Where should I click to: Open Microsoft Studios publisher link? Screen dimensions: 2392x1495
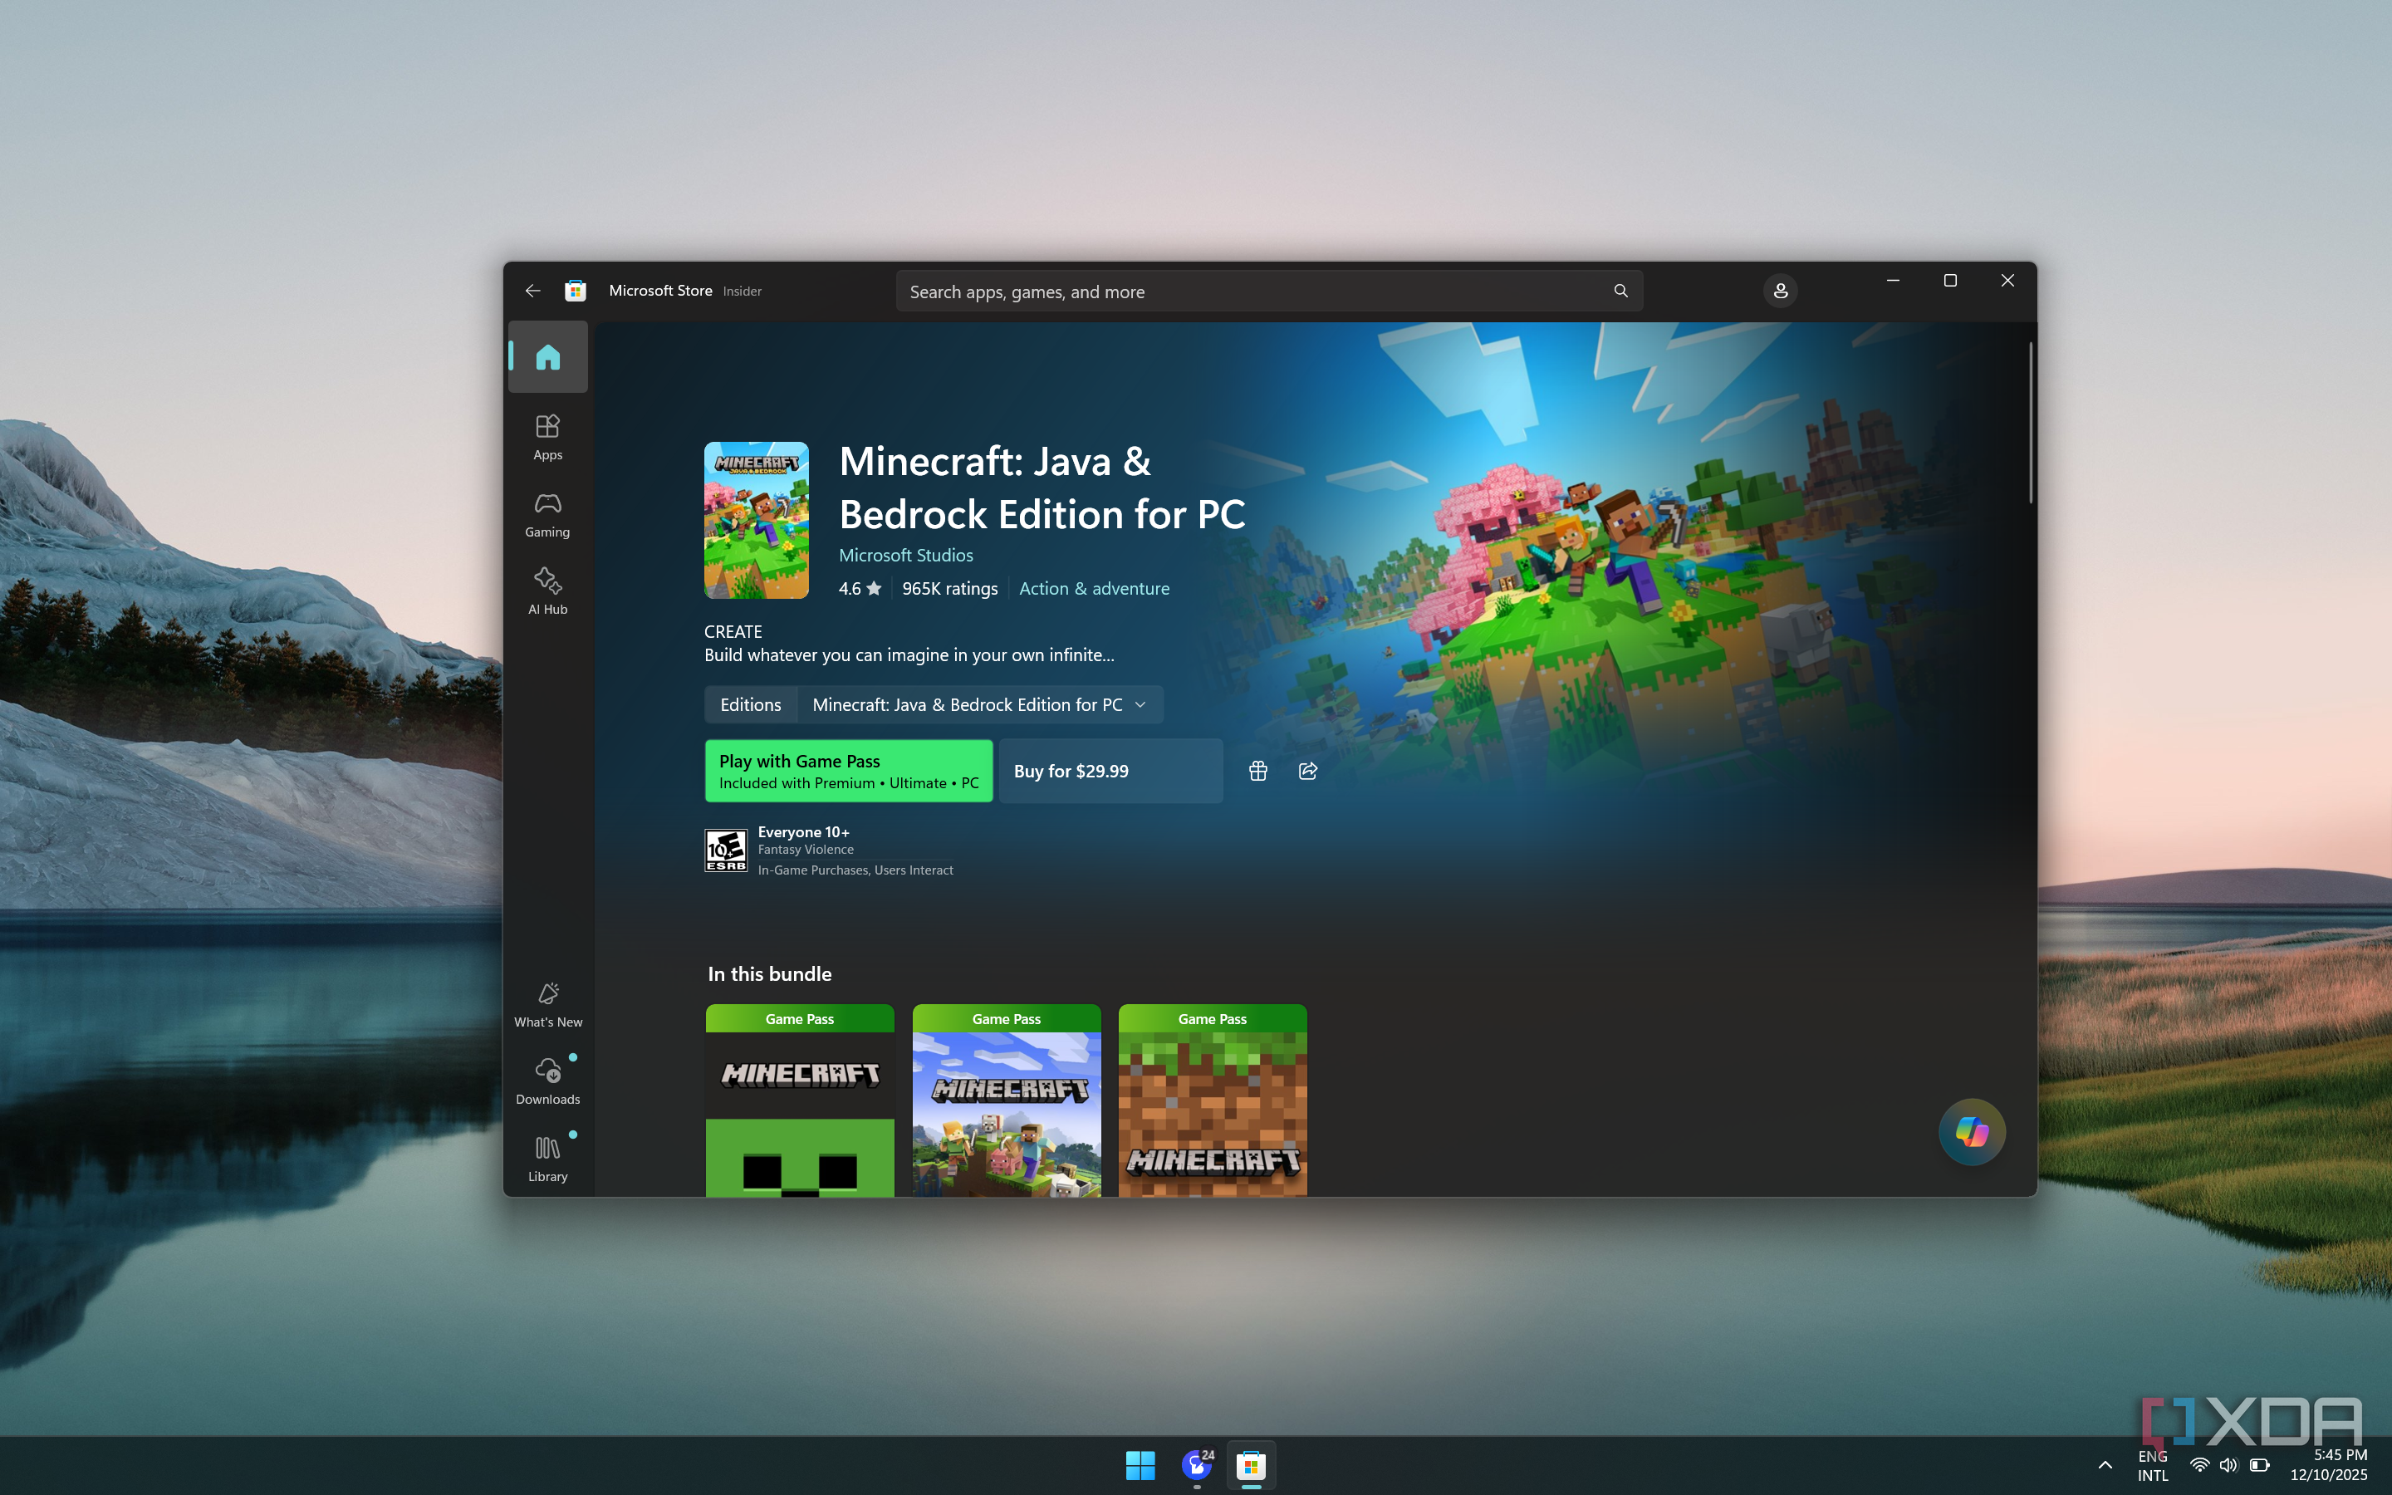[905, 556]
